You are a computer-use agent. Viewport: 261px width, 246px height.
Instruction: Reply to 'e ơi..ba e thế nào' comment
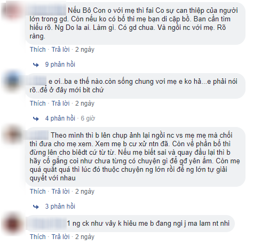60,104
